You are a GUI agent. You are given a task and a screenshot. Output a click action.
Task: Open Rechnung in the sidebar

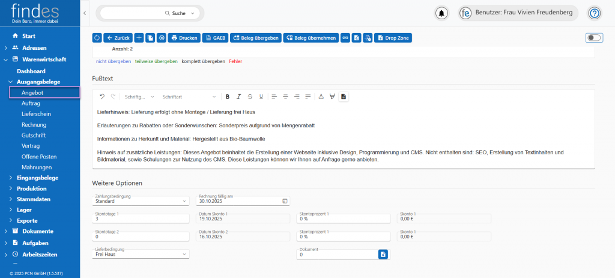coord(34,124)
